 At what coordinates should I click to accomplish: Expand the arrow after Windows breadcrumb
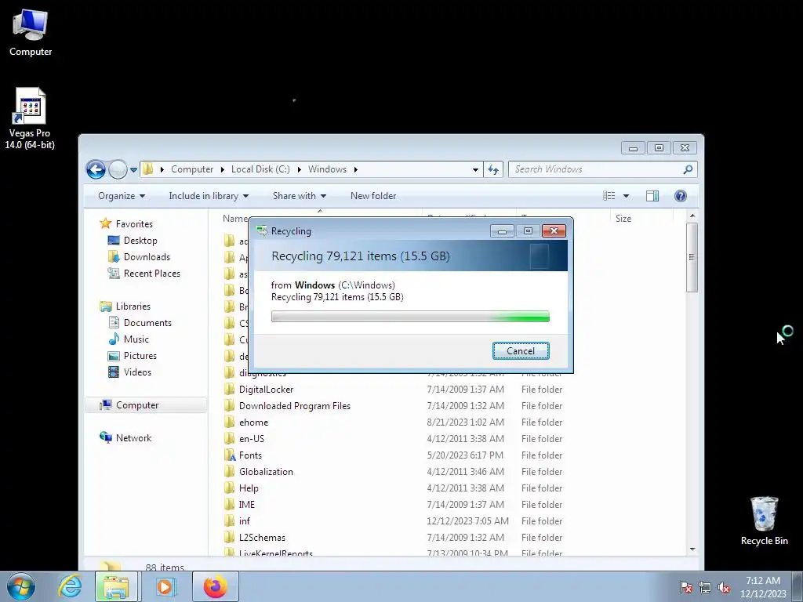355,169
